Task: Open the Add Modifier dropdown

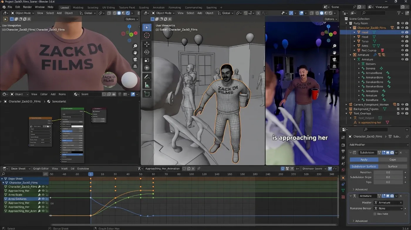Action: point(379,145)
